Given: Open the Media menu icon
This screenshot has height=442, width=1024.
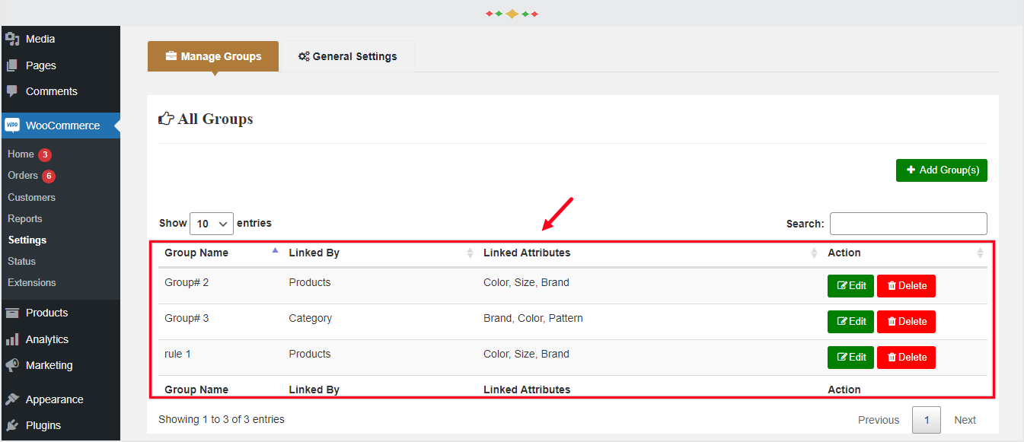Looking at the screenshot, I should 11,39.
